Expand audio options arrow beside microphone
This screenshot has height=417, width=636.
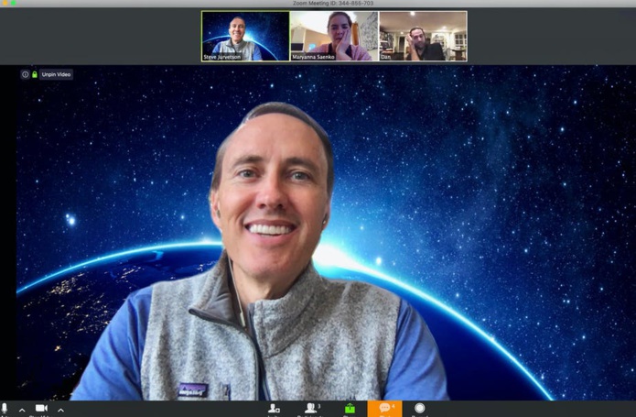(x=22, y=410)
